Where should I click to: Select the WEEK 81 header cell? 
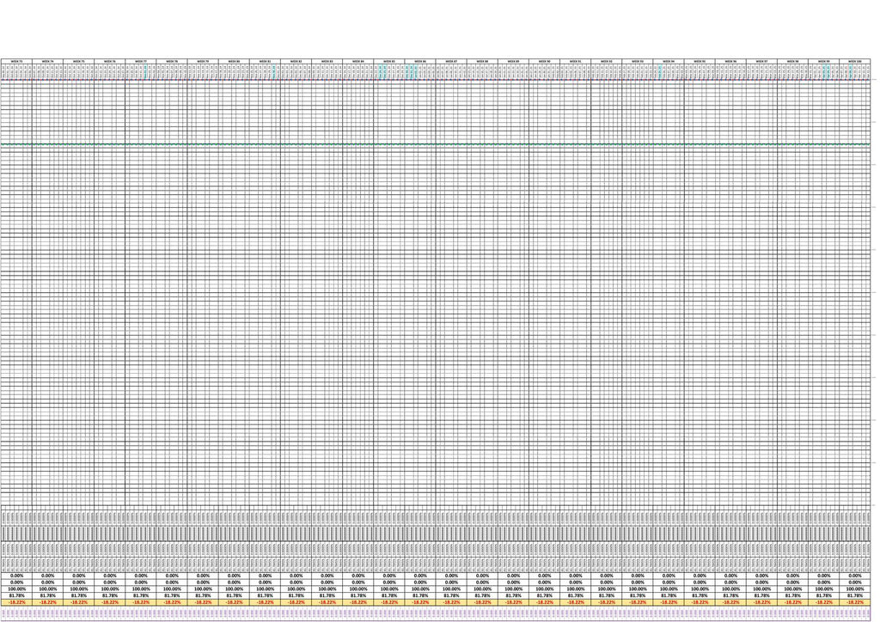pos(265,61)
